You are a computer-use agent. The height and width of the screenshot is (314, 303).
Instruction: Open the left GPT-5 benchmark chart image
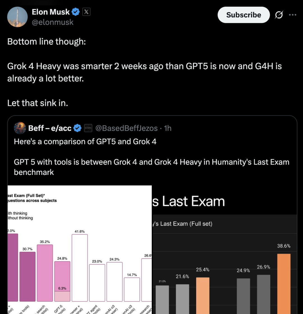click(80, 250)
